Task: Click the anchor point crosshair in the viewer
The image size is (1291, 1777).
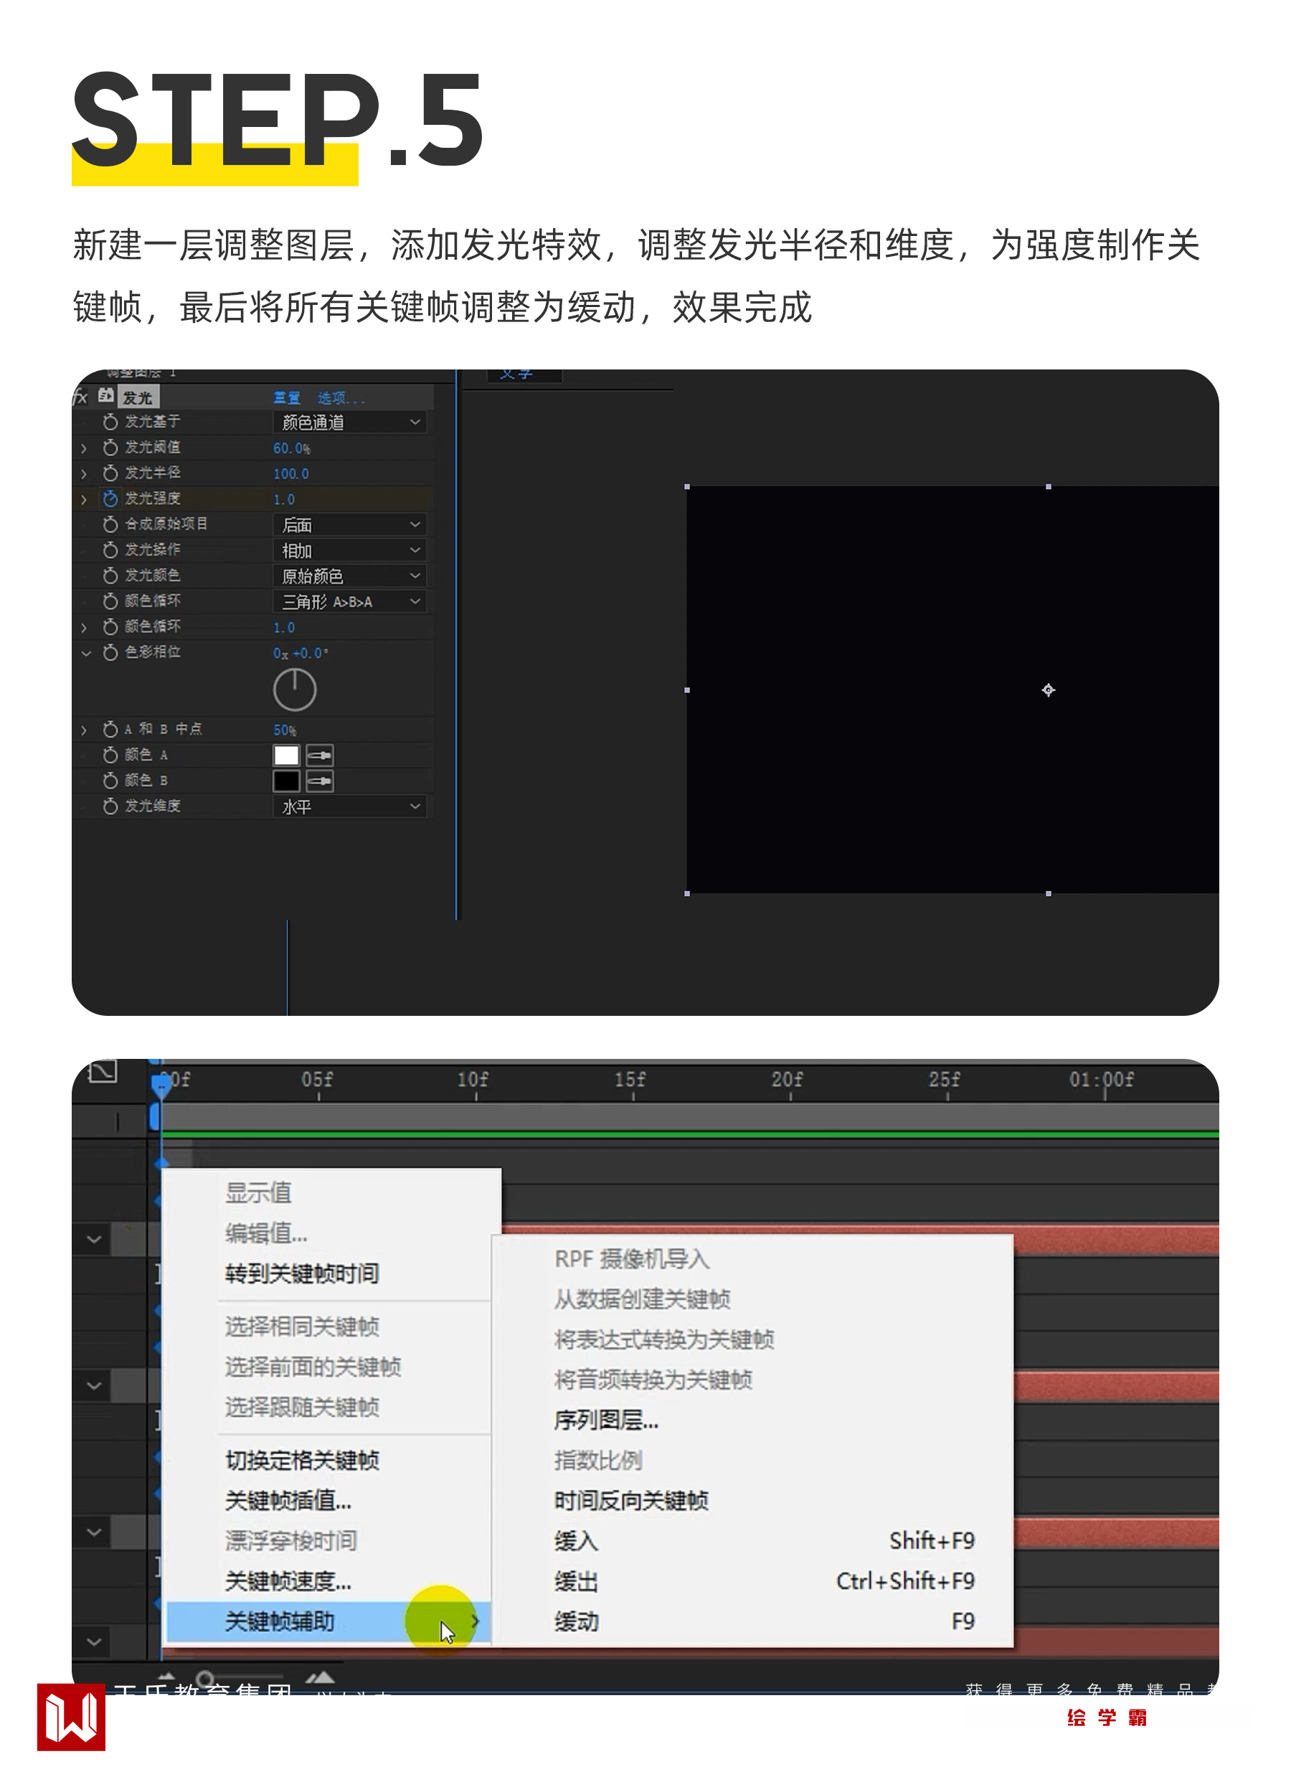Action: coord(1048,690)
